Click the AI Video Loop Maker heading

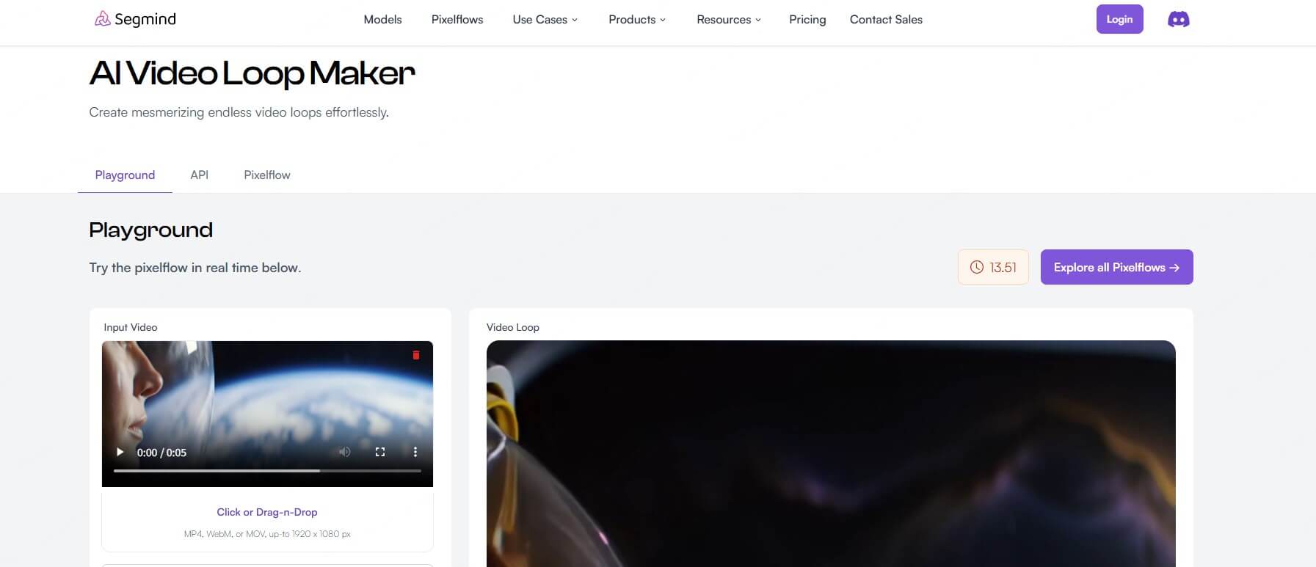coord(252,73)
